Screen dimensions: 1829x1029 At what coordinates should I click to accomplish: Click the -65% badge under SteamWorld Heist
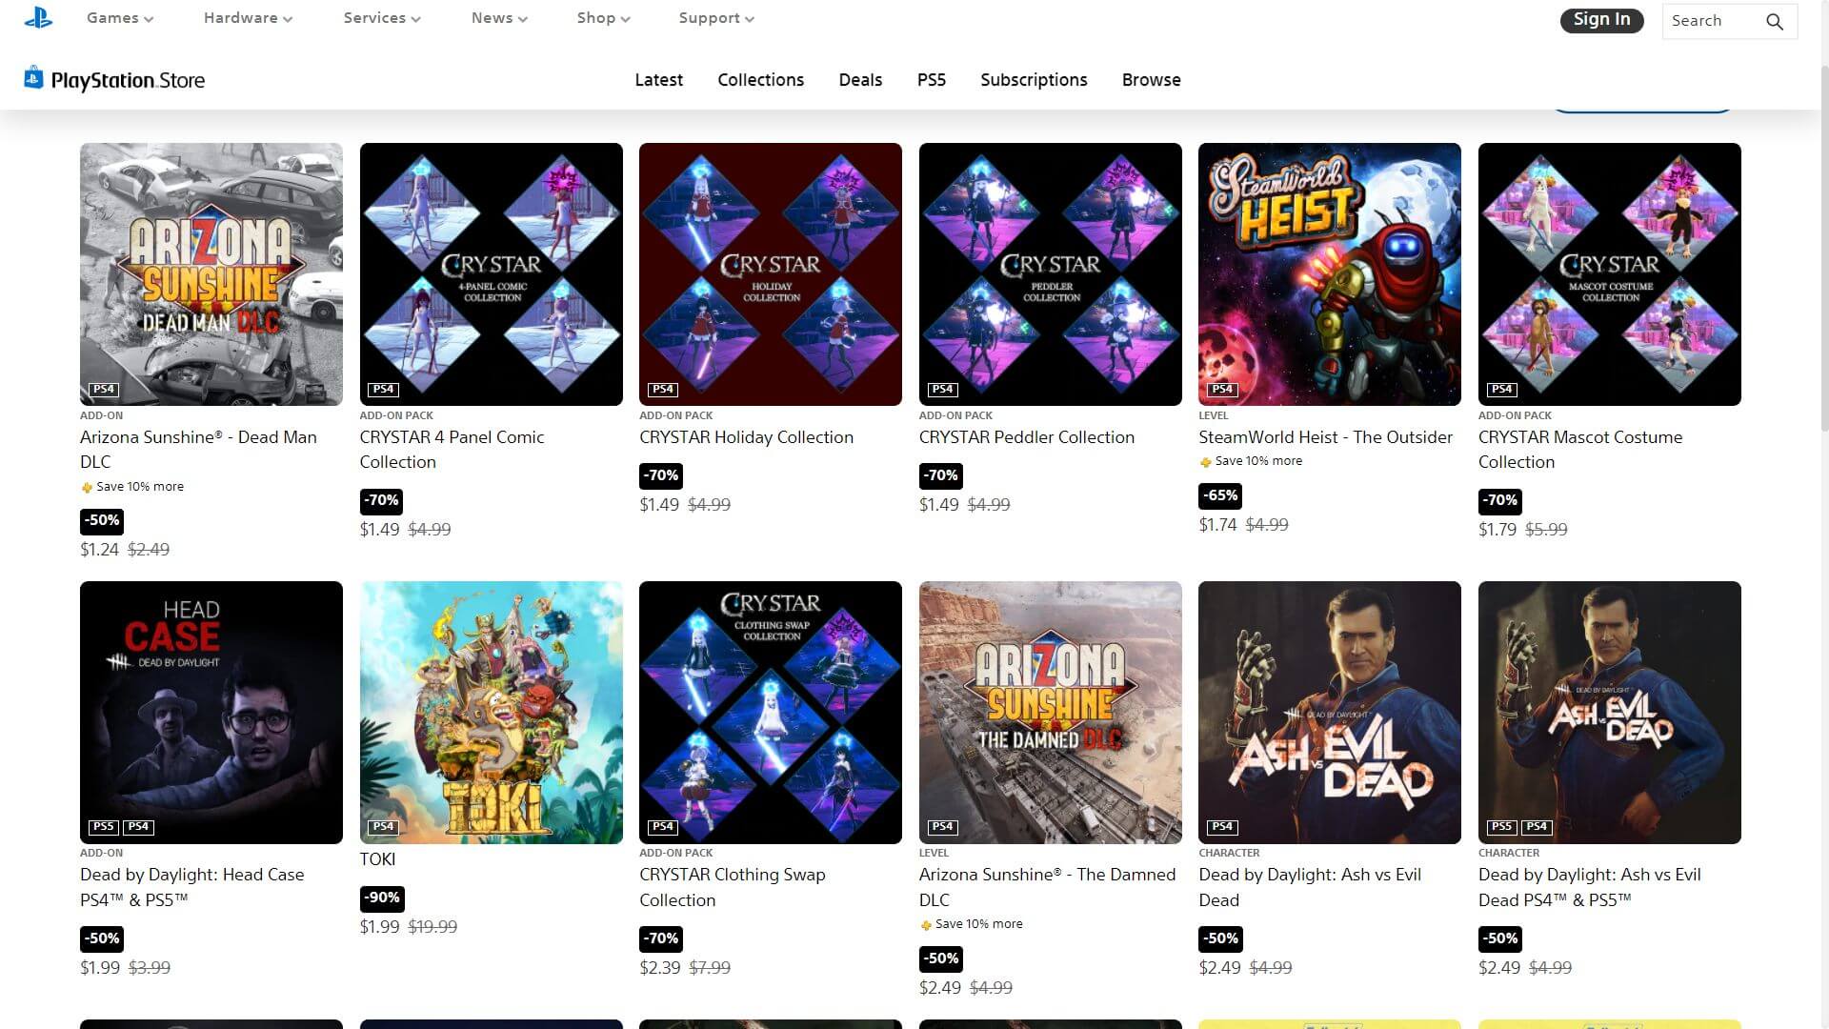(x=1220, y=495)
